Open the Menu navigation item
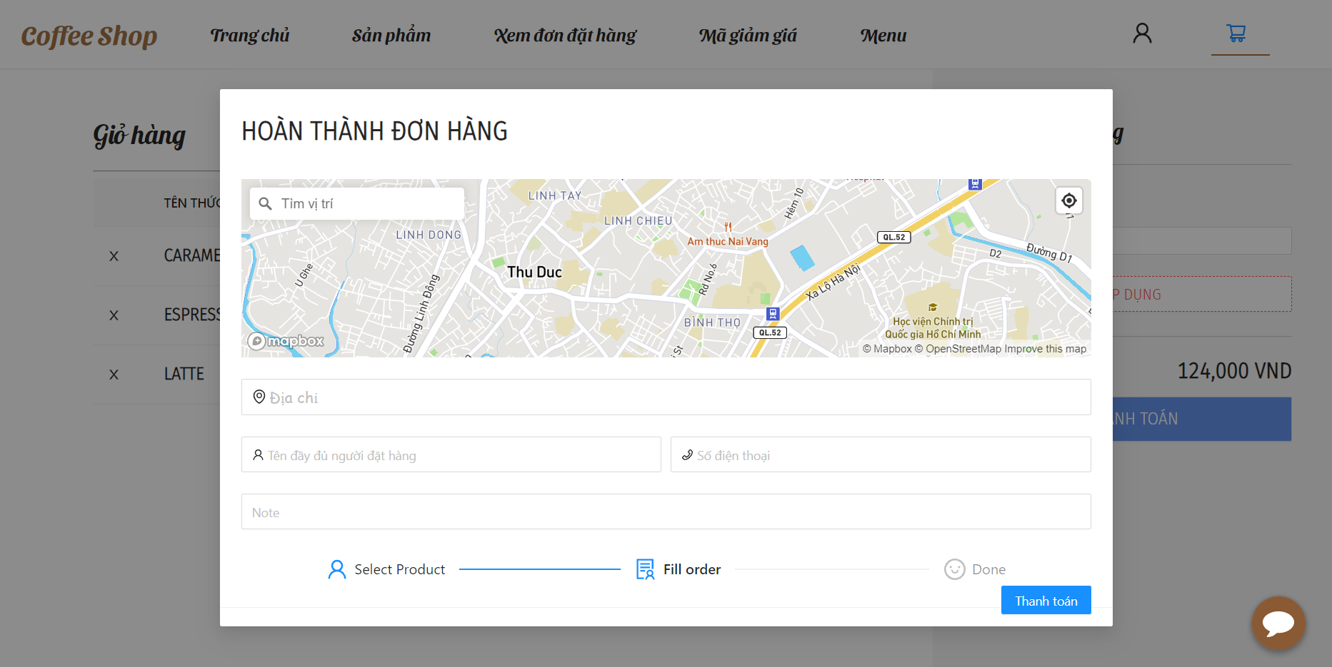The image size is (1332, 667). (883, 36)
